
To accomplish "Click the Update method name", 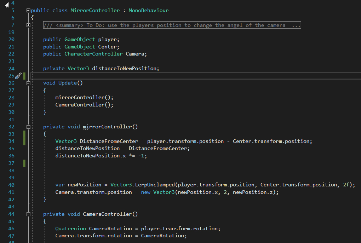I will click(67, 83).
